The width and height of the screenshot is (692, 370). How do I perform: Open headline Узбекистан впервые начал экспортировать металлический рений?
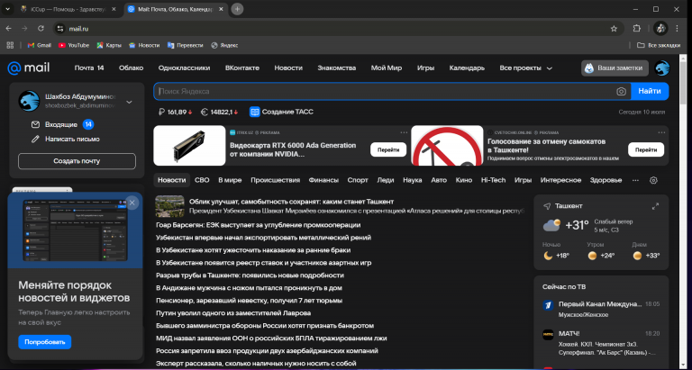(x=263, y=238)
